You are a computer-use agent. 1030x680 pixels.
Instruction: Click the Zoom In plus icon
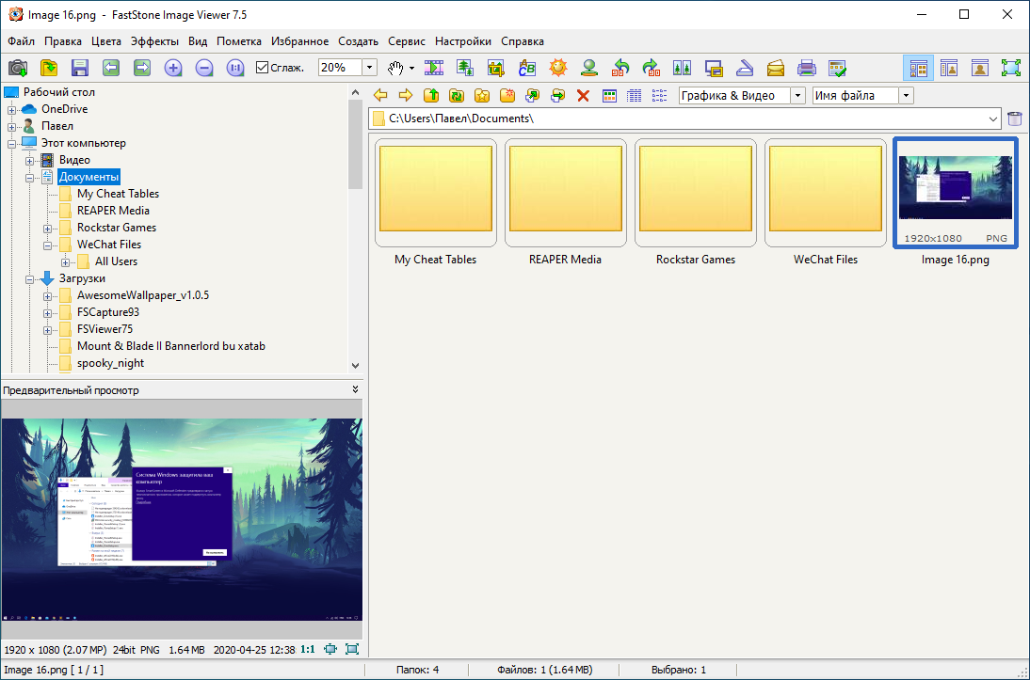pyautogui.click(x=172, y=68)
